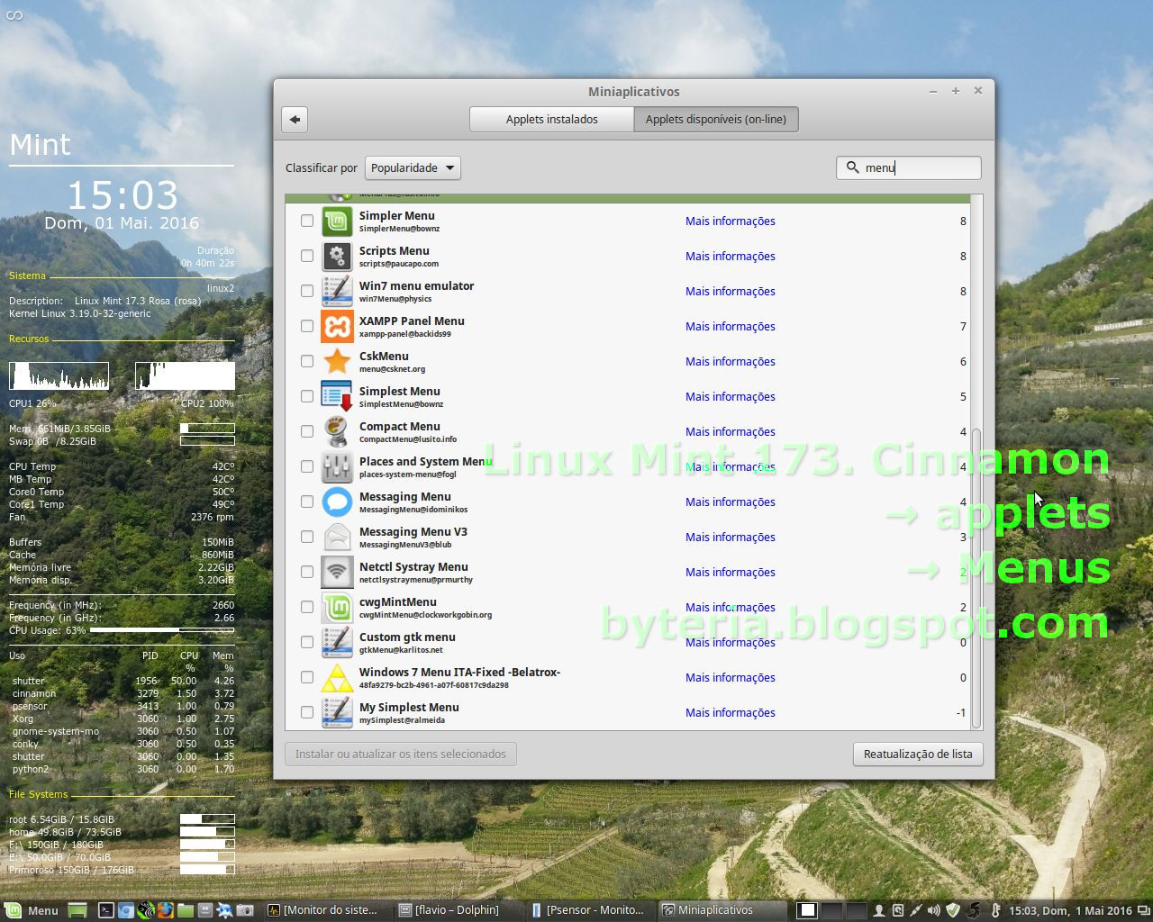Open the terminal launcher in the taskbar
This screenshot has height=922, width=1153.
pos(106,910)
